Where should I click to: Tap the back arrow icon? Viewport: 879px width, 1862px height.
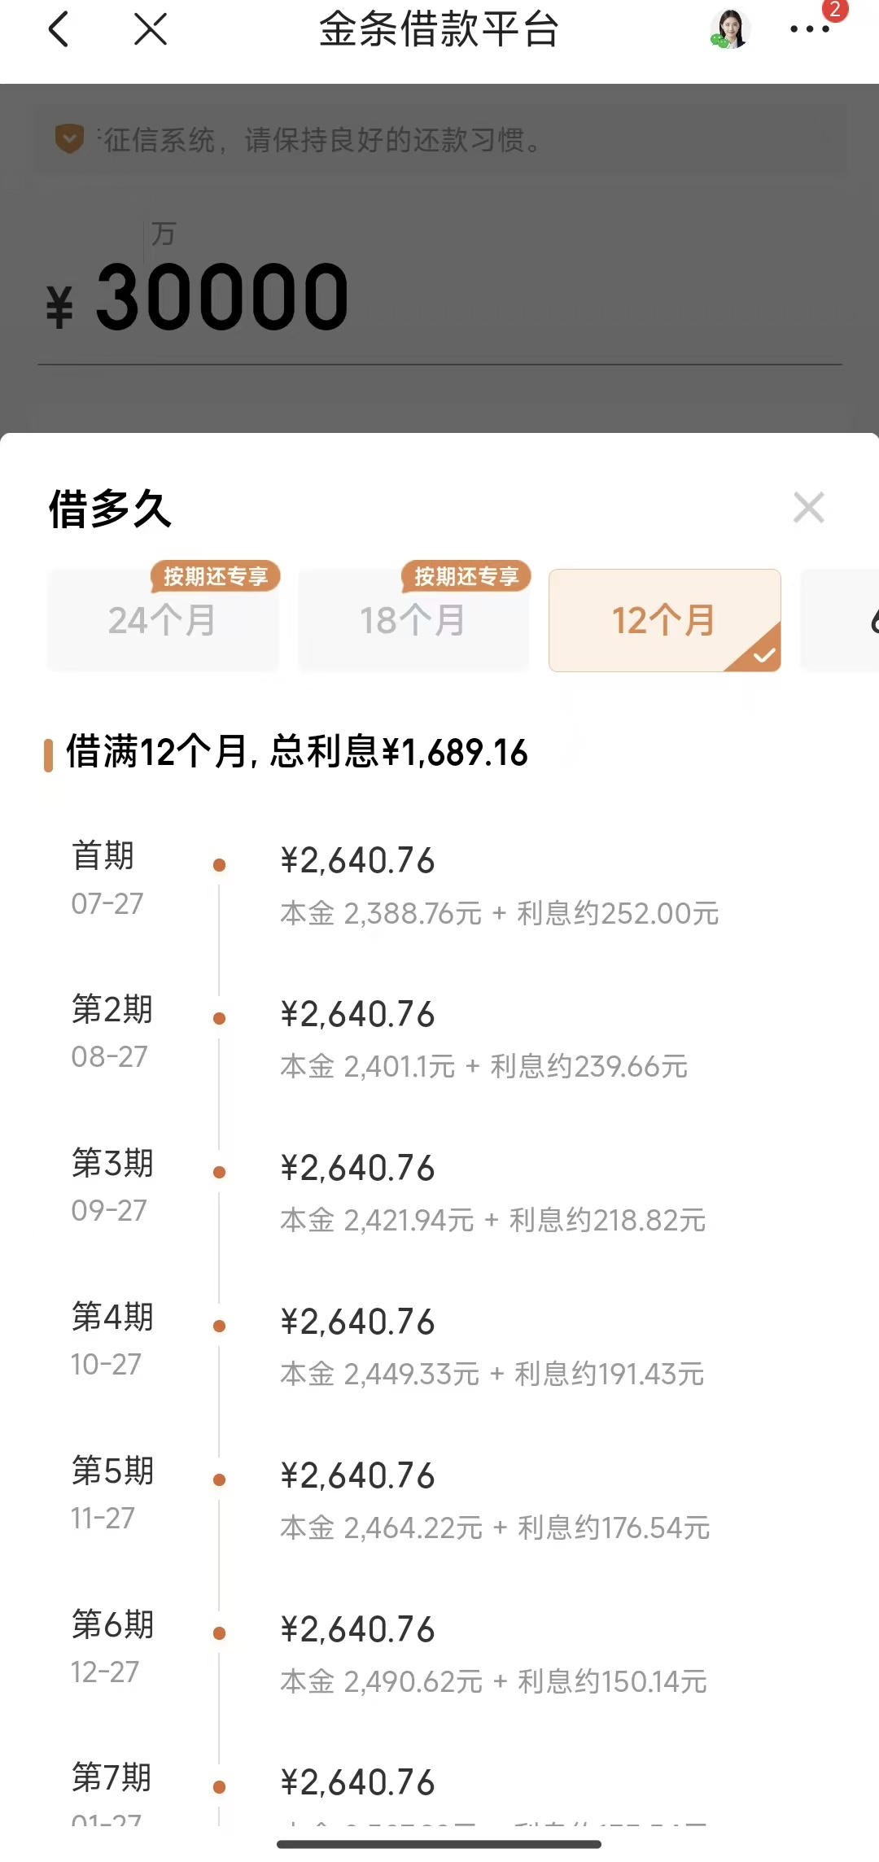pos(59,30)
